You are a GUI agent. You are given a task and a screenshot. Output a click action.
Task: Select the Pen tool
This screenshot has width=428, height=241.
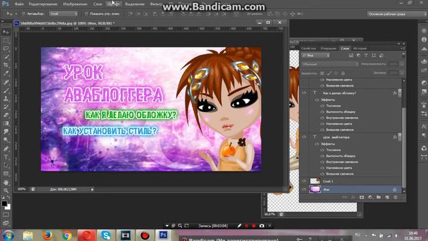pos(6,149)
